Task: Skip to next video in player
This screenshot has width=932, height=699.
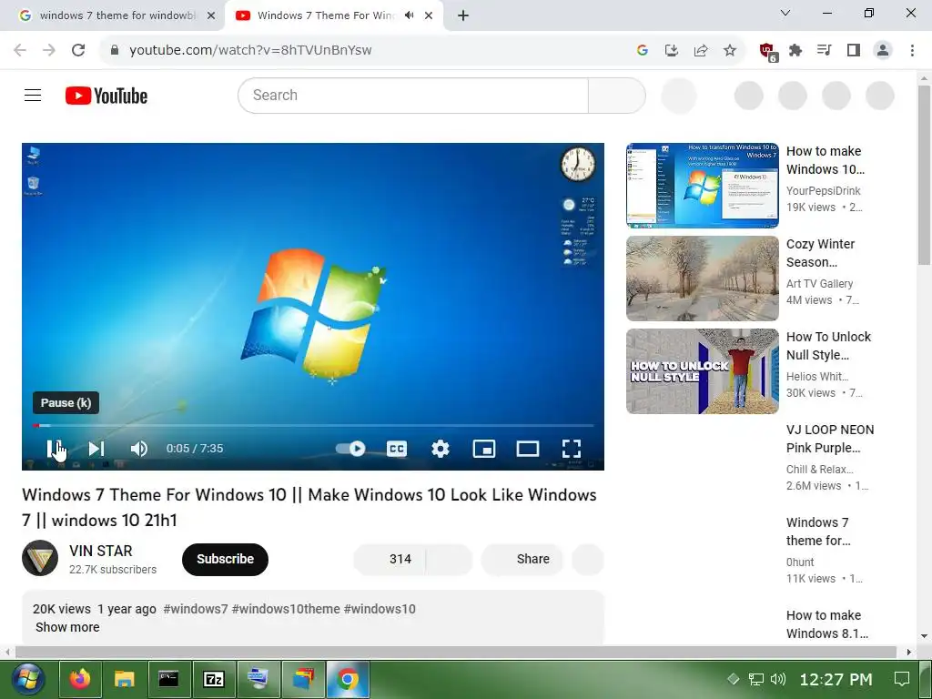Action: click(96, 449)
